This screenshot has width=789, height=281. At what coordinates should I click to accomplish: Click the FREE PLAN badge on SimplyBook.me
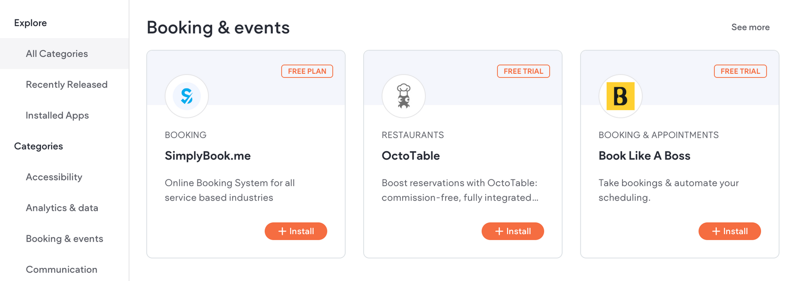point(307,71)
